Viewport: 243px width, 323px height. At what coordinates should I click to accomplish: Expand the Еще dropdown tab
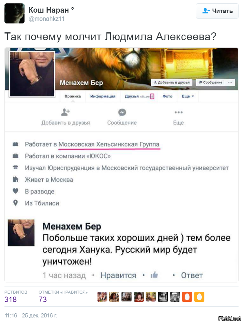(188, 96)
